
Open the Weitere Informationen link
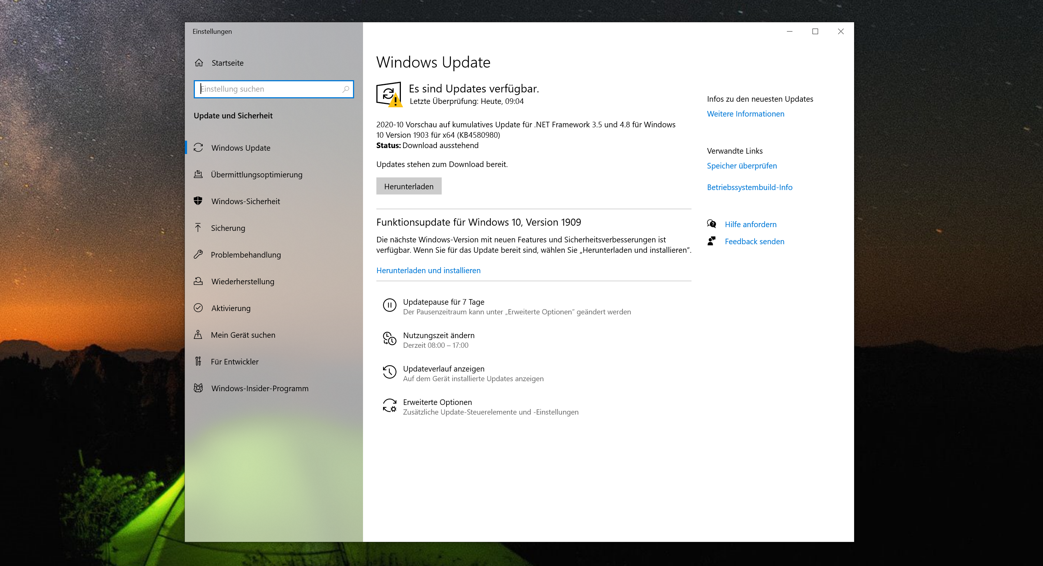pos(745,114)
